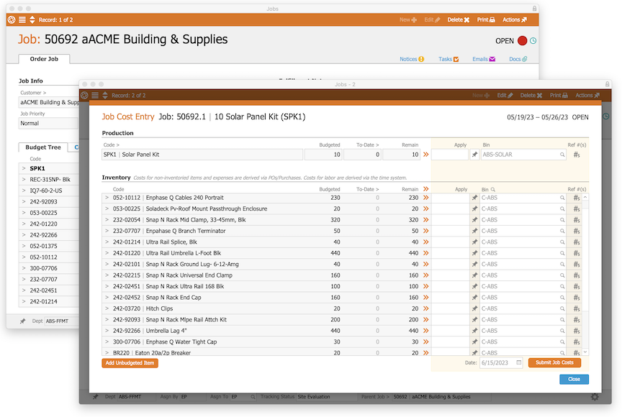The height and width of the screenshot is (417, 622).
Task: Click the Apply field for Hitch Clips
Action: click(449, 308)
